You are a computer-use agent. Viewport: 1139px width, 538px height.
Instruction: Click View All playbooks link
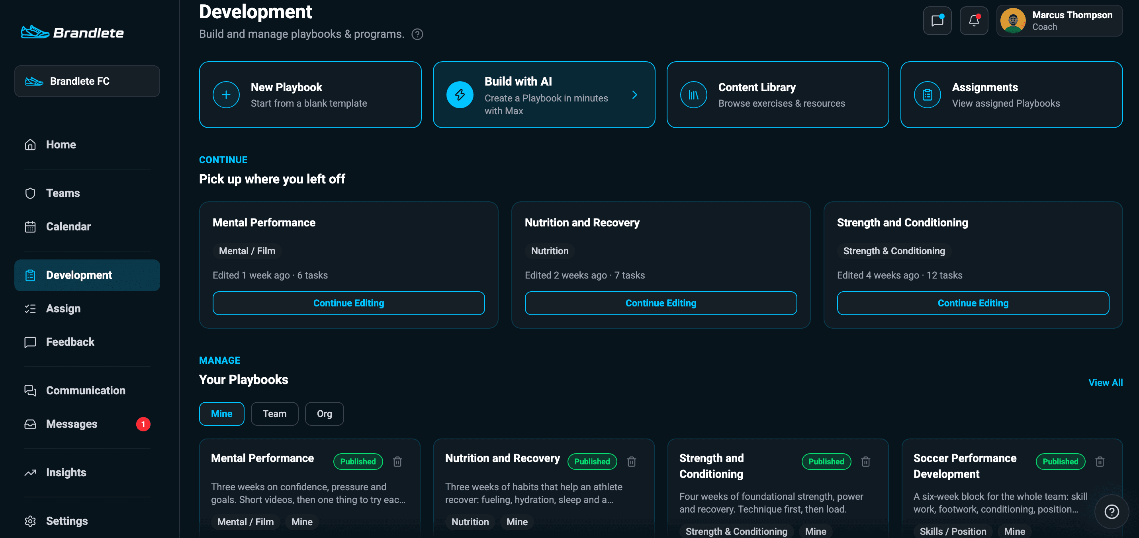coord(1106,382)
